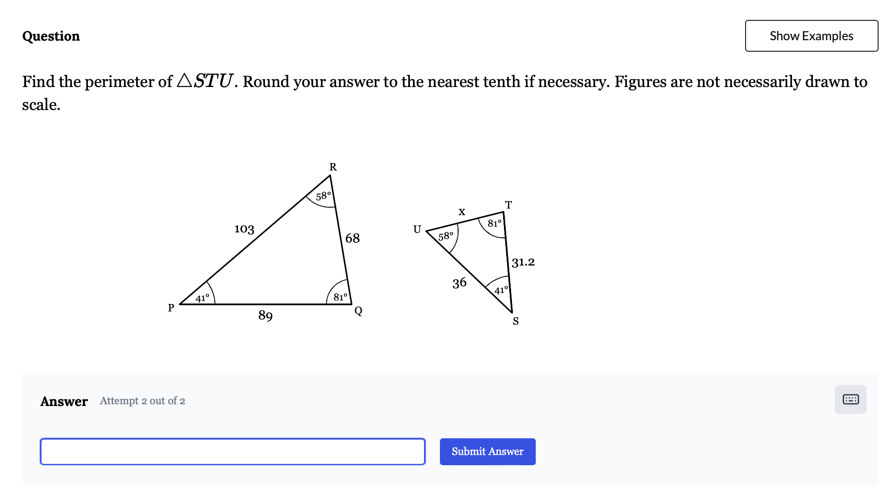Click the Answer section label
The width and height of the screenshot is (894, 501).
coord(64,401)
